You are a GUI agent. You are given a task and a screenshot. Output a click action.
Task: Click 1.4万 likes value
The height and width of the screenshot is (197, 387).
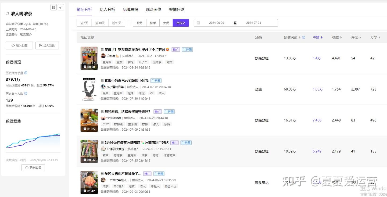coord(317,58)
